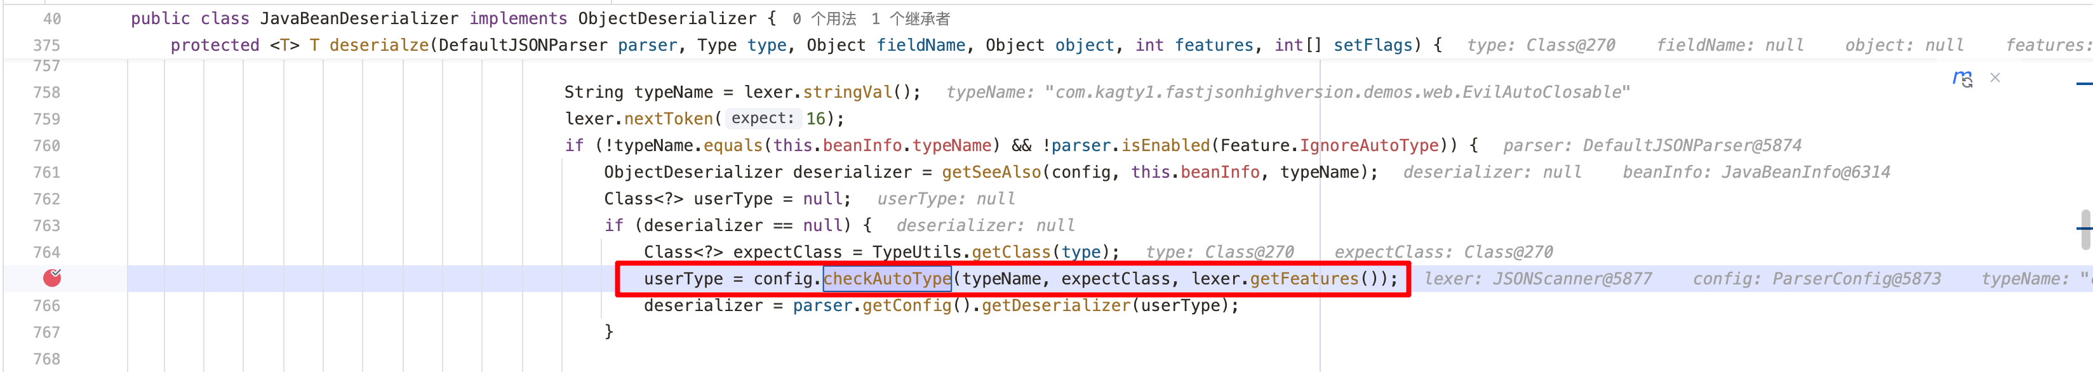Click the breakpoint icon on the highlighted line
Viewport: 2093px width, 372px height.
point(52,278)
